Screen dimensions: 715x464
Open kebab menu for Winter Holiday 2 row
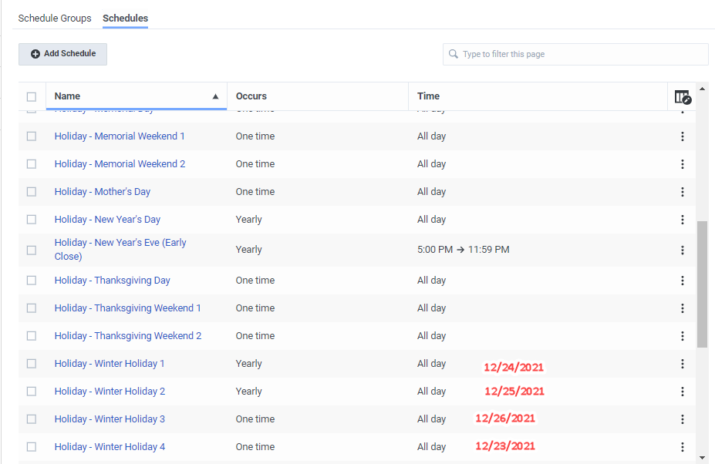682,392
